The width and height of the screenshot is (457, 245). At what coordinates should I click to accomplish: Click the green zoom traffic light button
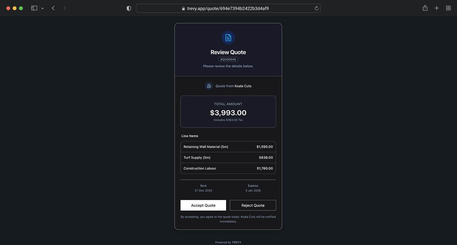(x=21, y=8)
